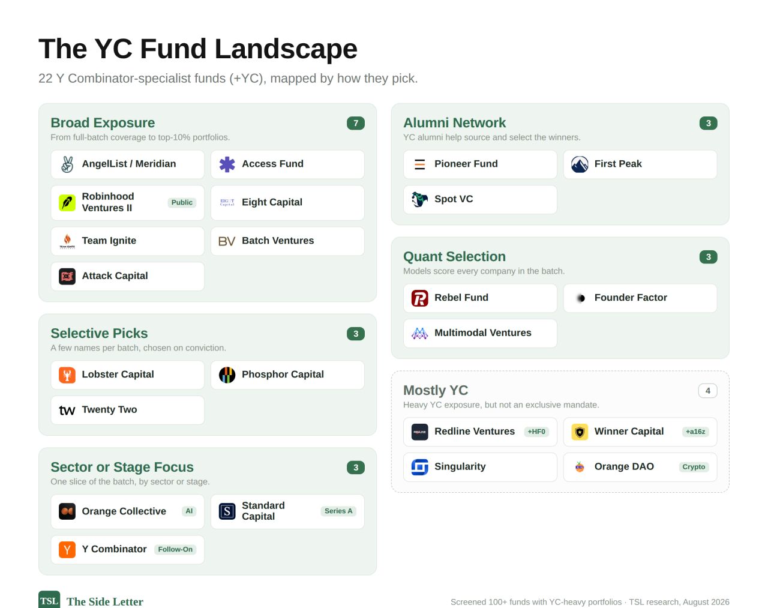The width and height of the screenshot is (768, 608).
Task: Click the Broad Exposure count badge 7
Action: tap(356, 124)
